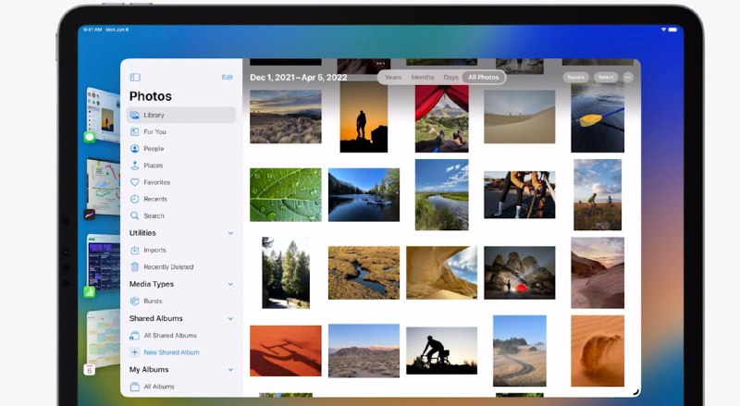Open the winding road photo
This screenshot has height=406, width=740.
(x=520, y=351)
